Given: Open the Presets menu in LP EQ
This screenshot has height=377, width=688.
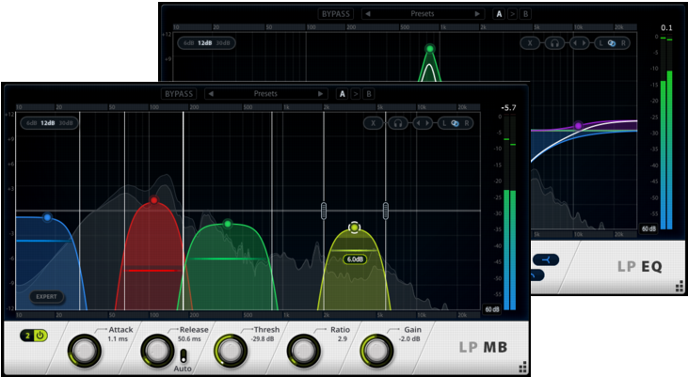Looking at the screenshot, I should pos(422,14).
